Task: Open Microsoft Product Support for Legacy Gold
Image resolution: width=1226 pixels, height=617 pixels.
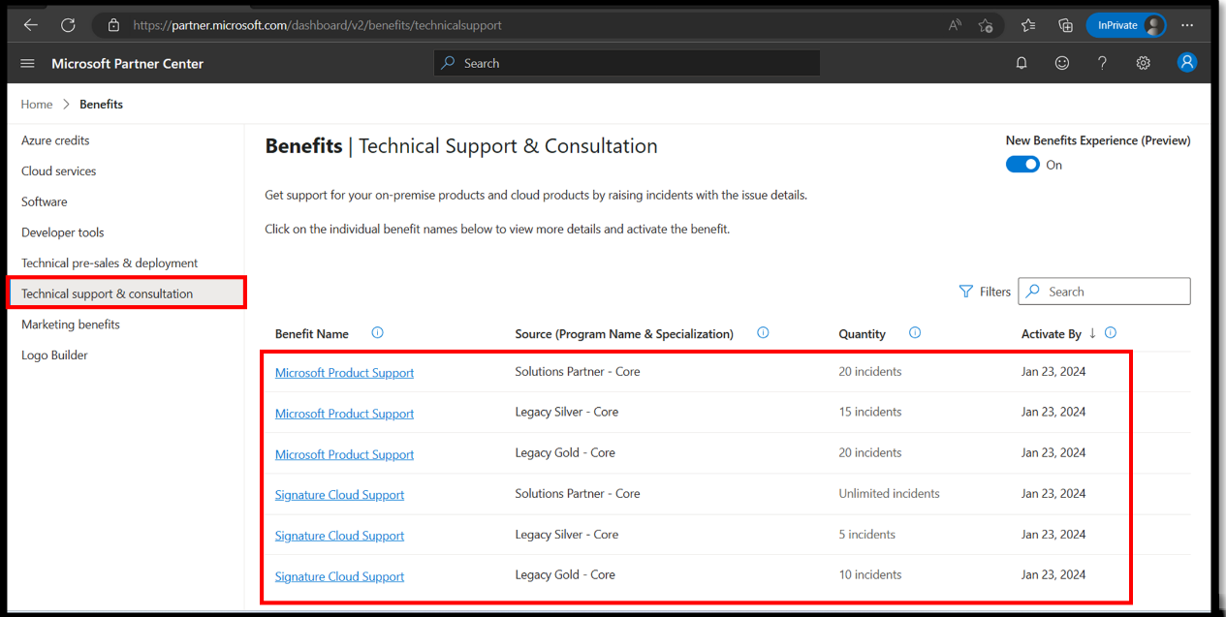Action: [x=344, y=454]
